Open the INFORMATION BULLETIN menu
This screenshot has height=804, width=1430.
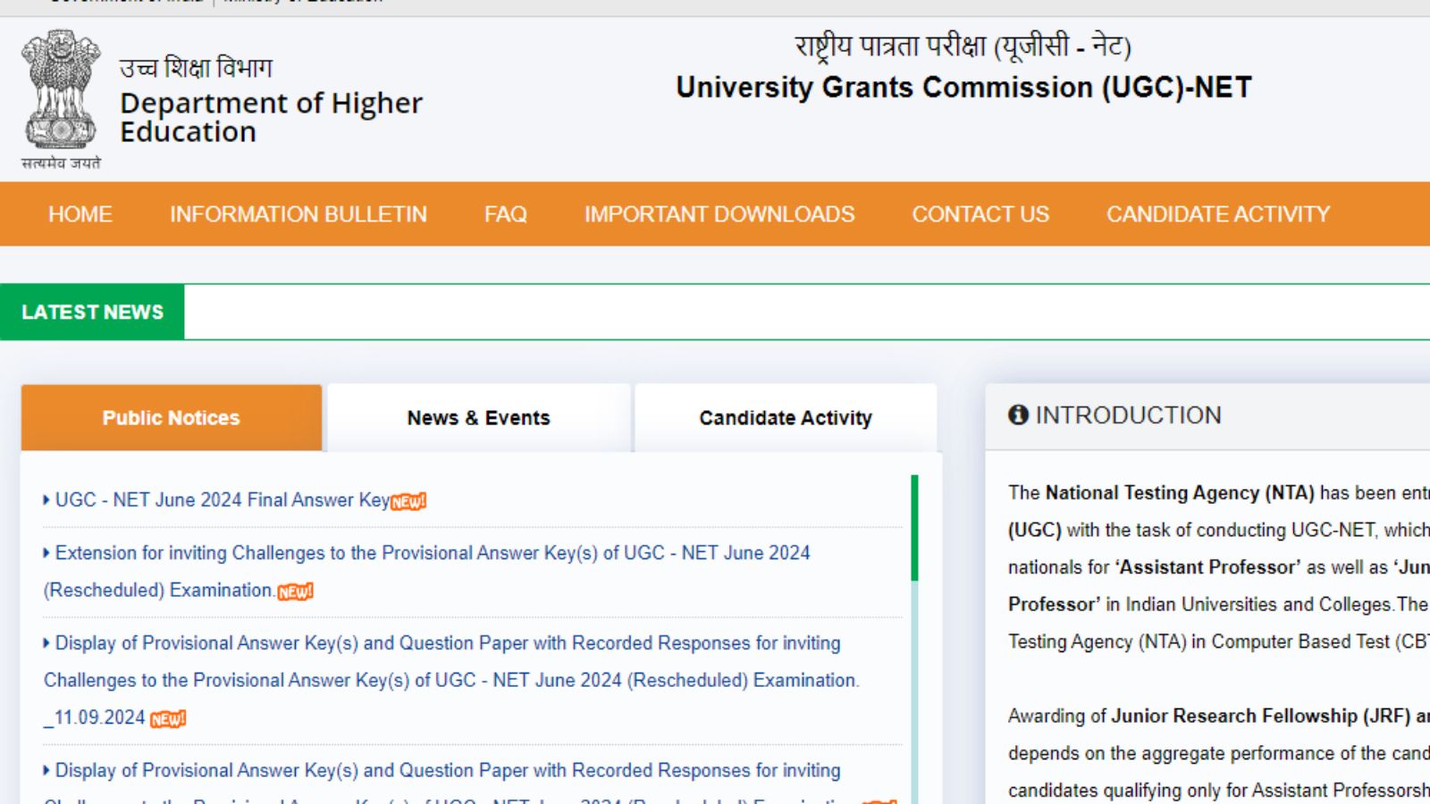297,214
